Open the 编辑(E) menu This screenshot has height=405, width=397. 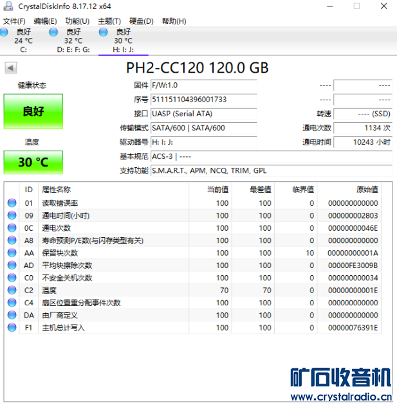pos(45,21)
